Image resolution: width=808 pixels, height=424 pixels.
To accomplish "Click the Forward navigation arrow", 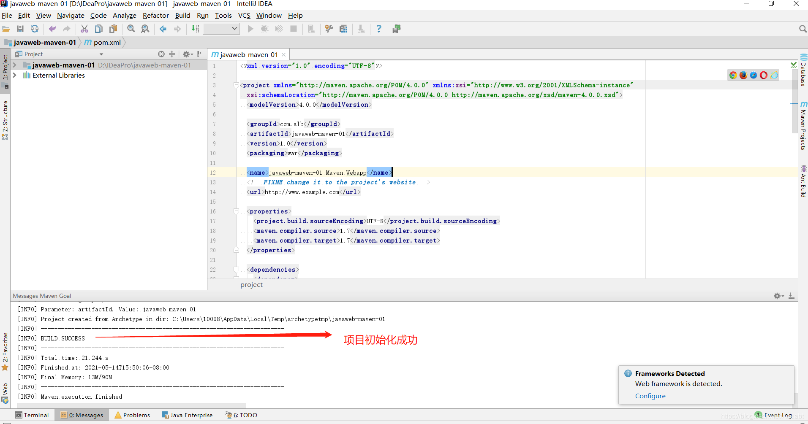I will pyautogui.click(x=177, y=29).
